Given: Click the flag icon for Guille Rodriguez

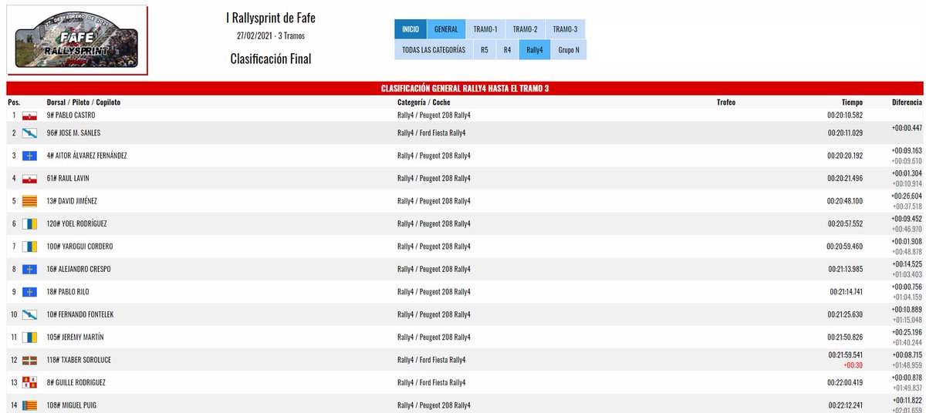Looking at the screenshot, I should [29, 383].
